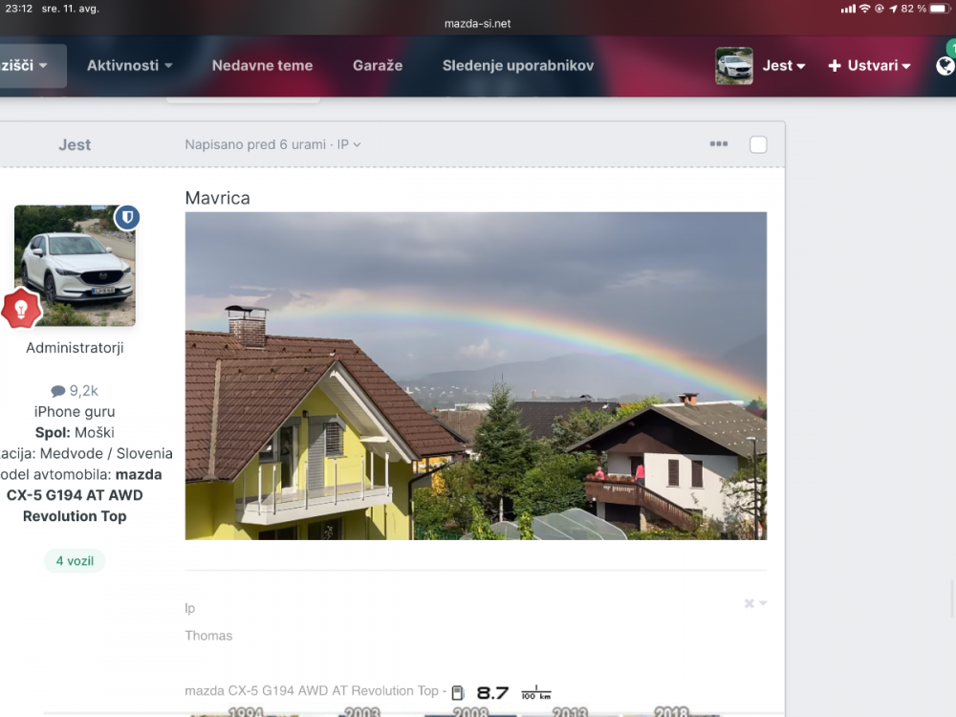Image resolution: width=956 pixels, height=717 pixels.
Task: Click the blue moderator shield badge
Action: (x=127, y=218)
